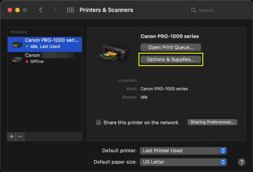The height and width of the screenshot is (172, 253).
Task: Click the Canon PRO-1000 list icon
Action: (17, 45)
